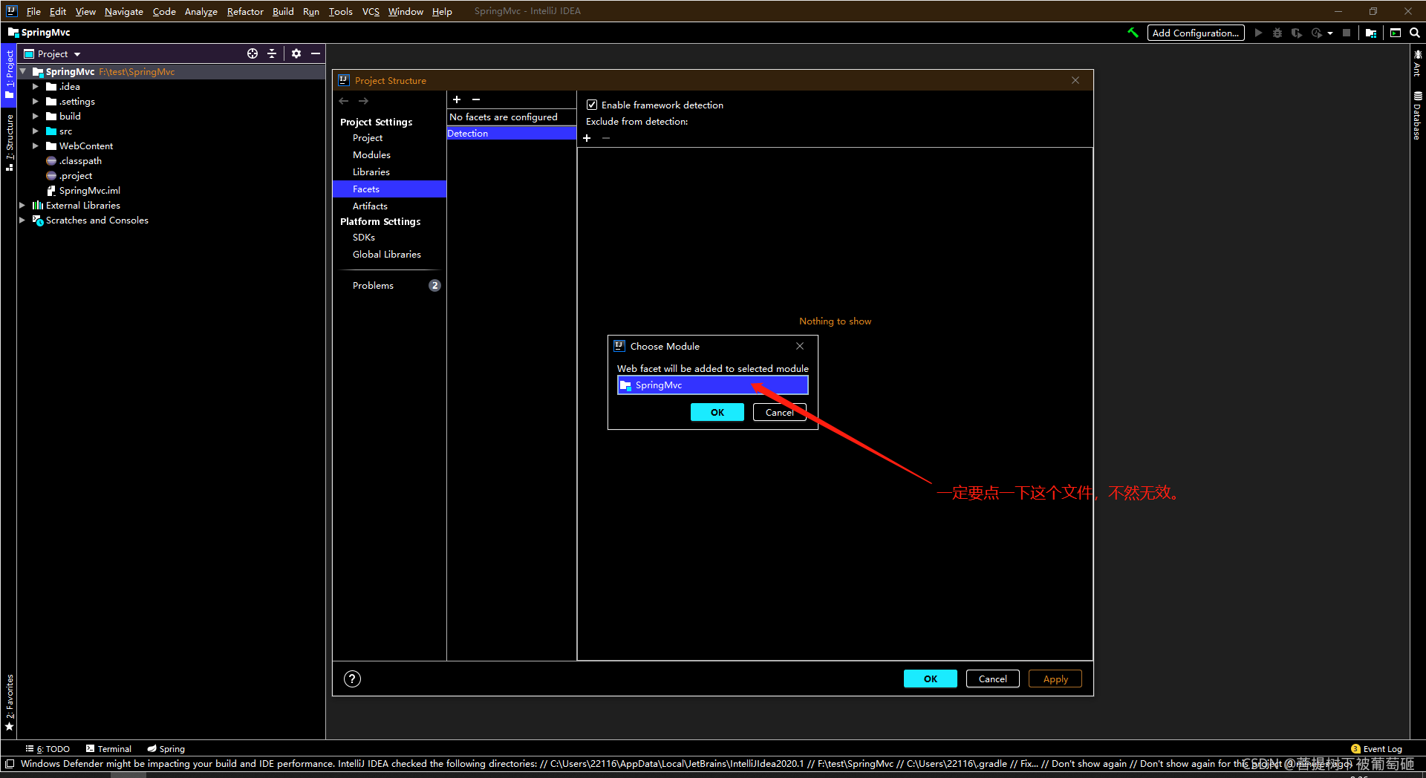The image size is (1426, 778).
Task: Expand the WebContent folder
Action: click(36, 146)
